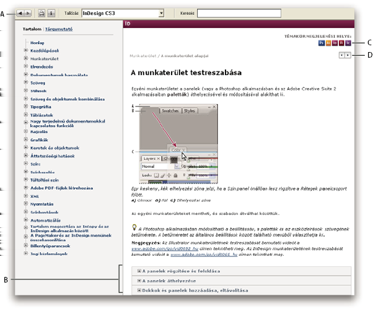Viewport: 373px width, 311px height.
Task: Open the Szín topic in contents
Action: (x=35, y=164)
